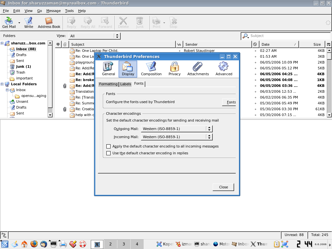Sort messages by Sender column
The height and width of the screenshot is (249, 332).
(217, 44)
